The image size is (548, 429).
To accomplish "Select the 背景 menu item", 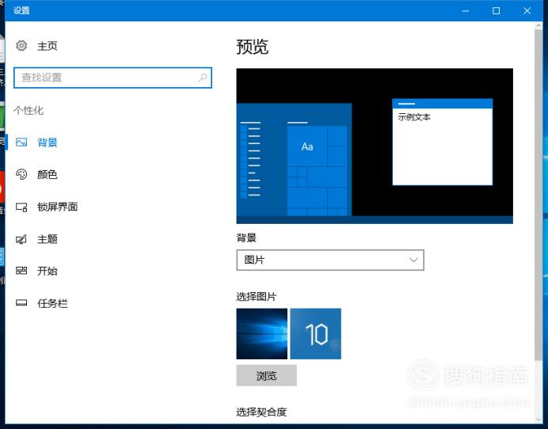I will (x=48, y=142).
